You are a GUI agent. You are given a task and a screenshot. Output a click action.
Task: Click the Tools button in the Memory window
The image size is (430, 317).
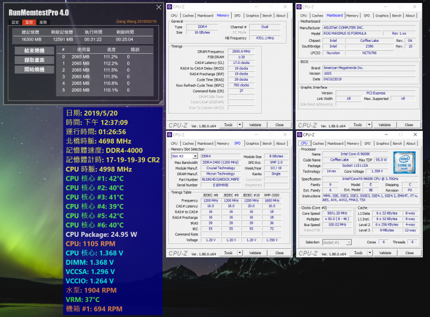[228, 125]
